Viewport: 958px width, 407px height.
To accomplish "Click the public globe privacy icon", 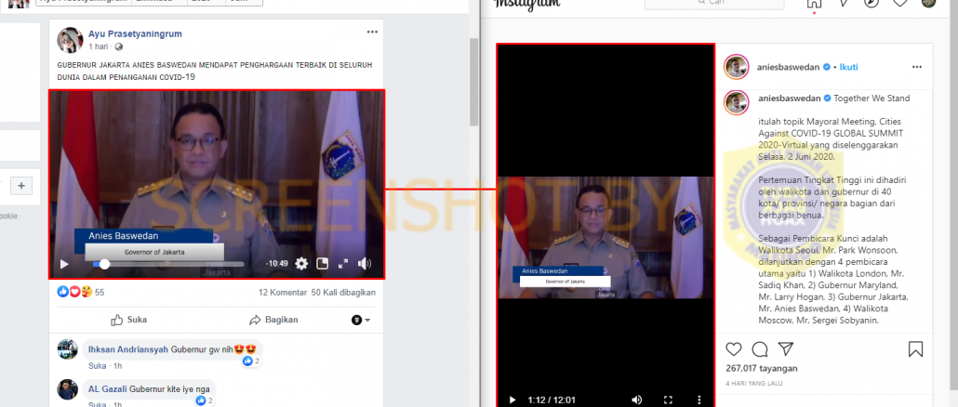I will click(x=118, y=46).
